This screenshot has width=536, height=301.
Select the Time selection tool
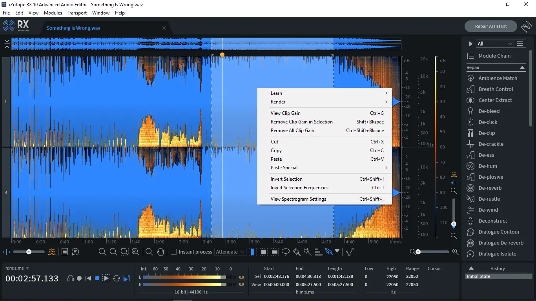coord(253,252)
